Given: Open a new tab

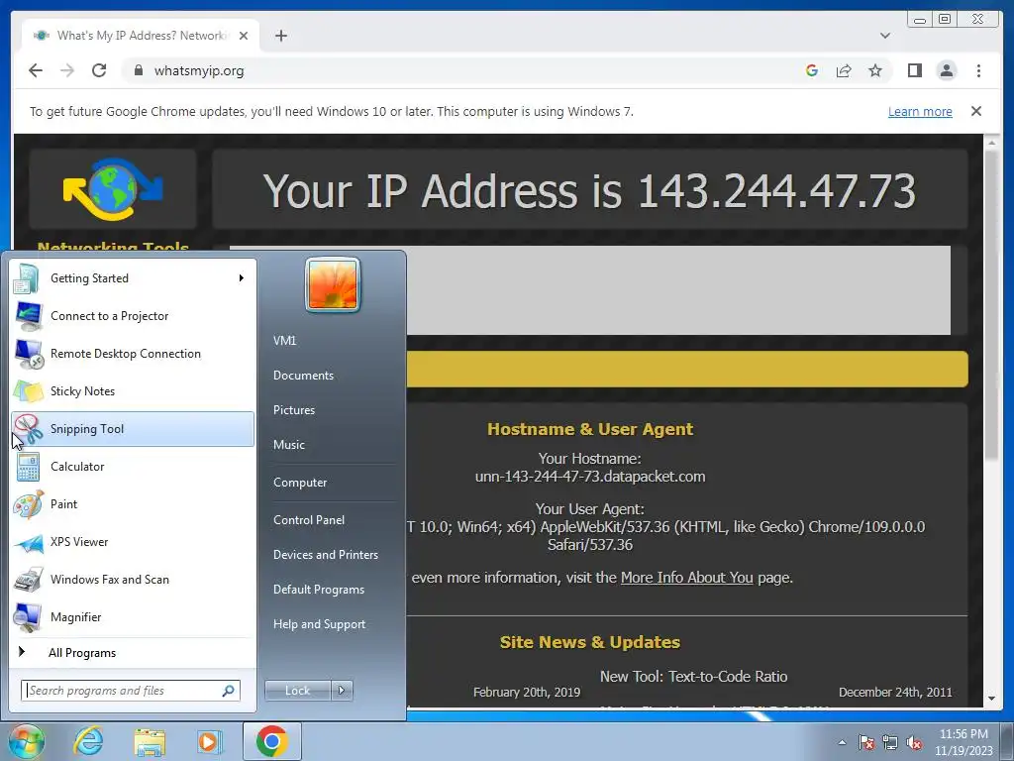Looking at the screenshot, I should pyautogui.click(x=280, y=36).
